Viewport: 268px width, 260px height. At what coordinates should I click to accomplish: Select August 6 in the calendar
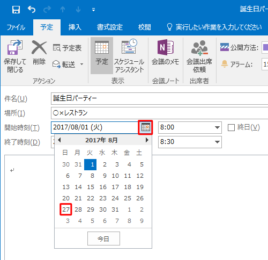(x=68, y=176)
